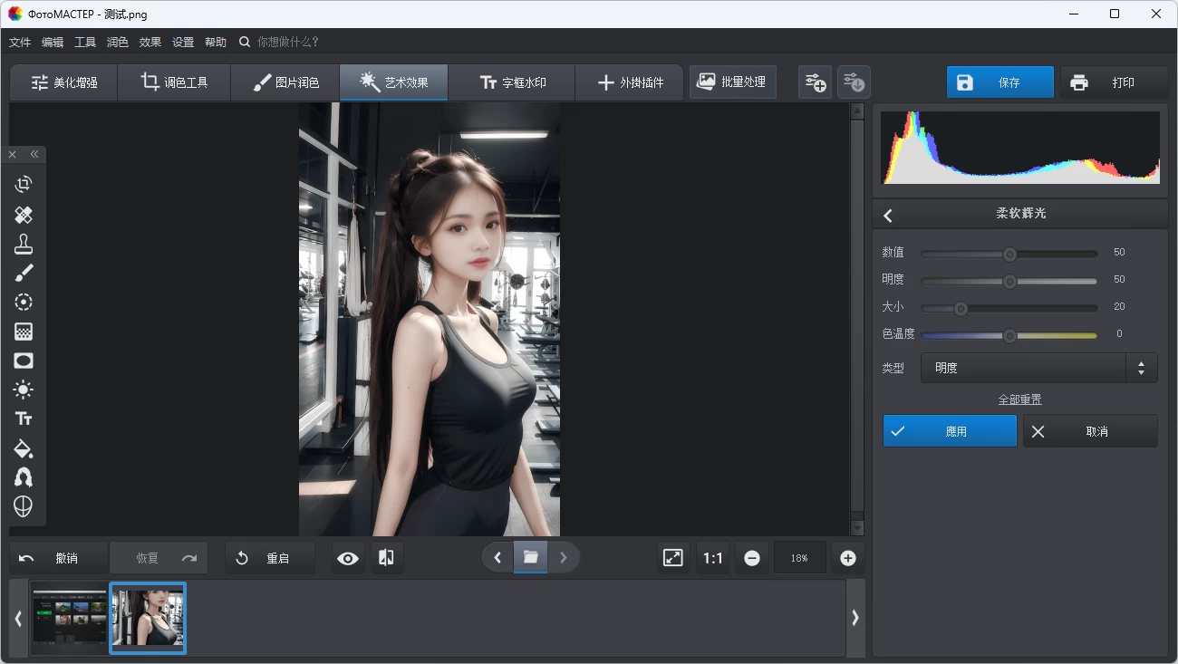Open the healing patch tool
The height and width of the screenshot is (664, 1178).
coord(24,215)
